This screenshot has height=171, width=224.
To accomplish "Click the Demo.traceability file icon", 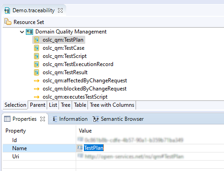I will (7, 10).
